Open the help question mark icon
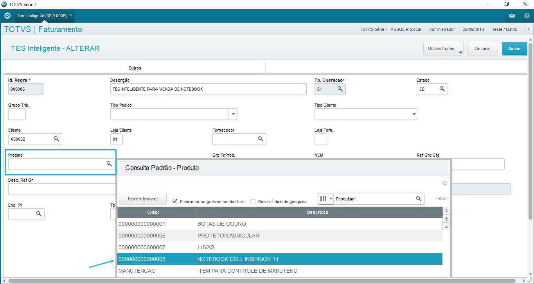 point(527,16)
